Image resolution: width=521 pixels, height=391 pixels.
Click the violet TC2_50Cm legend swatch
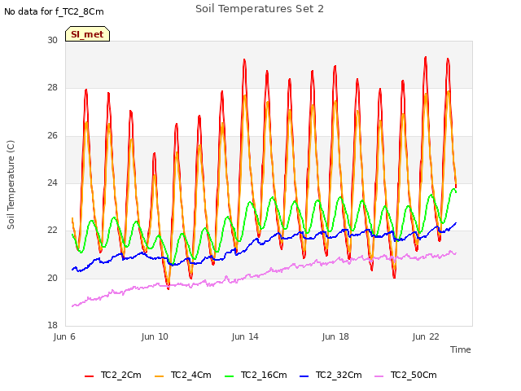click(379, 376)
